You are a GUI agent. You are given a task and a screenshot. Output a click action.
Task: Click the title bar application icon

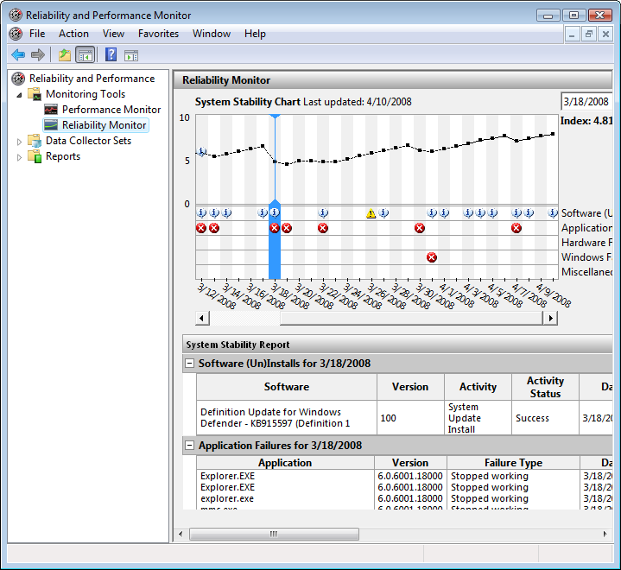pyautogui.click(x=16, y=15)
